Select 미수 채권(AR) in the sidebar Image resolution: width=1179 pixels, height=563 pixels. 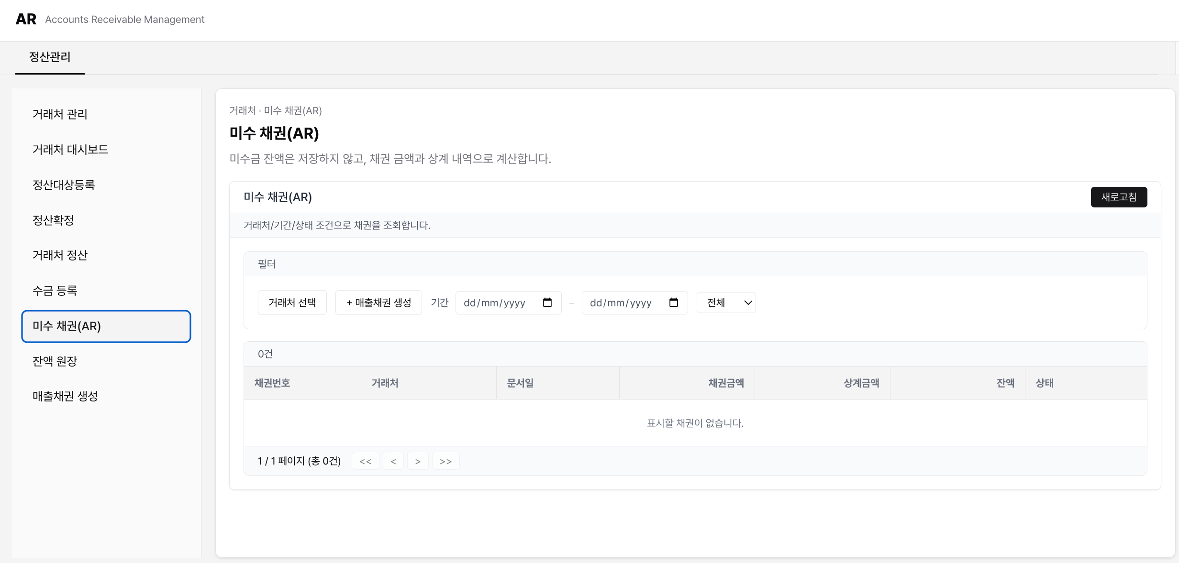[106, 326]
